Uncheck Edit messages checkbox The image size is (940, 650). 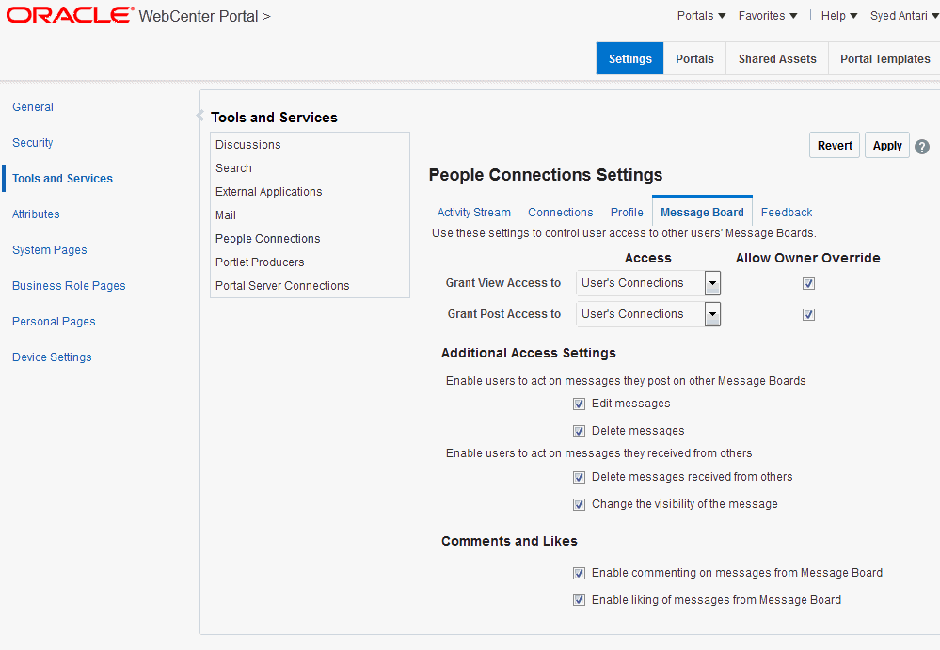tap(579, 404)
